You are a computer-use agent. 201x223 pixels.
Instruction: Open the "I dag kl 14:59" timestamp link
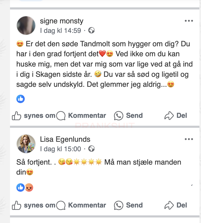(x=61, y=31)
